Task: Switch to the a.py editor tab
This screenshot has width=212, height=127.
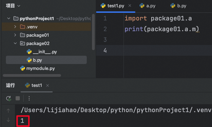Action: point(147,6)
